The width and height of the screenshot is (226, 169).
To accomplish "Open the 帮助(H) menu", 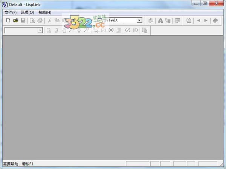I will [45, 12].
